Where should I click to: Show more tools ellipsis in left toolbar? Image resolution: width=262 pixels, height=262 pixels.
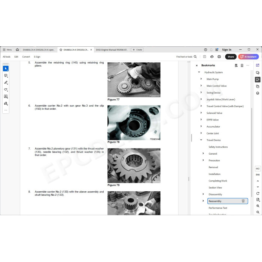6,110
